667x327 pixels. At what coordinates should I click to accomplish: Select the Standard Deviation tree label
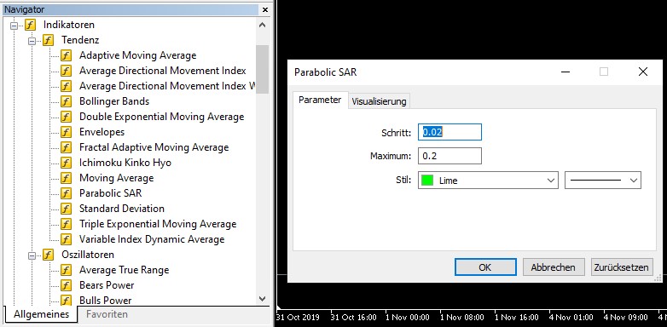(122, 209)
